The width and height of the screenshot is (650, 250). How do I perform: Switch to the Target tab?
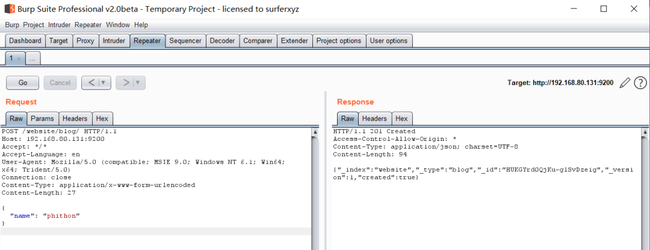coord(58,41)
